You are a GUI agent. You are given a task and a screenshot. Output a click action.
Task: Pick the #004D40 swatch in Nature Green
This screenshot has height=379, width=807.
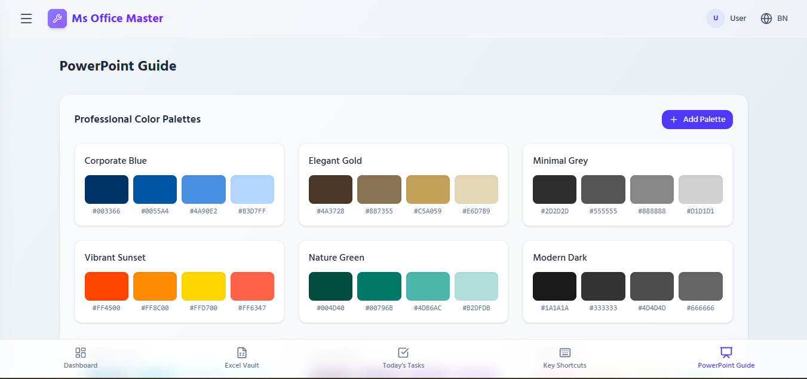click(x=330, y=286)
